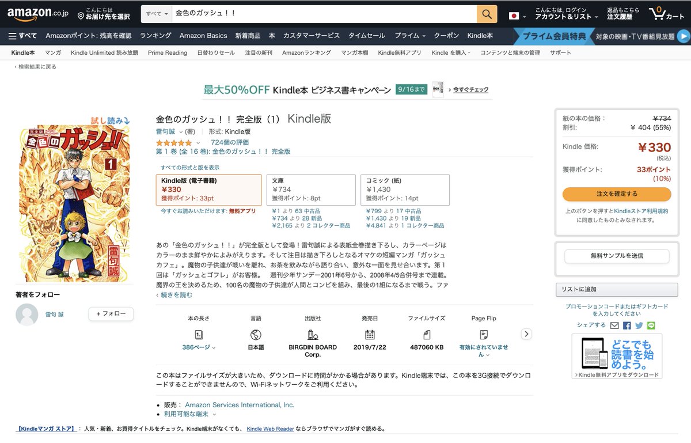Select the コミック (紙) format box
691x443 pixels.
pos(405,190)
